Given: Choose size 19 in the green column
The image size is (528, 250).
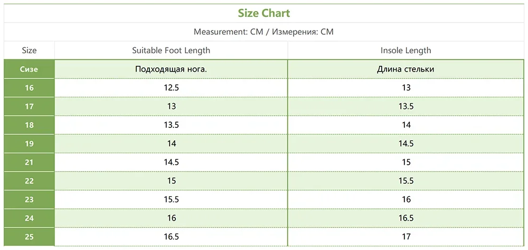Looking at the screenshot, I should [29, 143].
